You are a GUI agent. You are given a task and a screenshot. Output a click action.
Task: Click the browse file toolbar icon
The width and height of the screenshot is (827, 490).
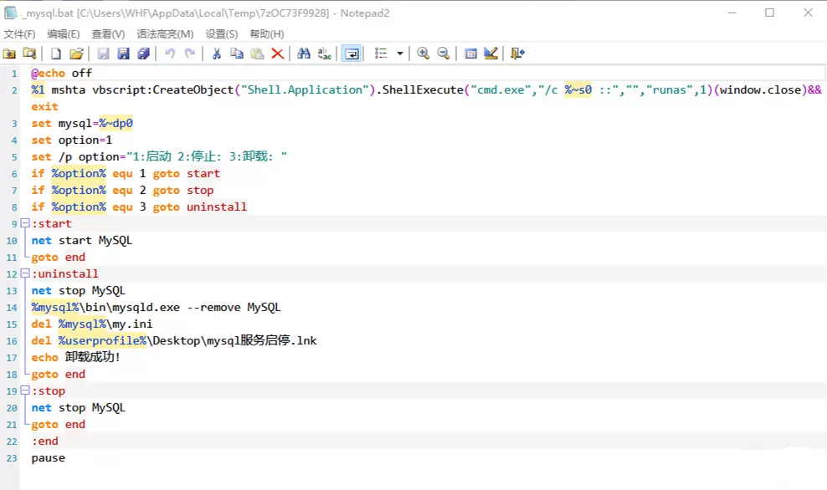[x=29, y=54]
